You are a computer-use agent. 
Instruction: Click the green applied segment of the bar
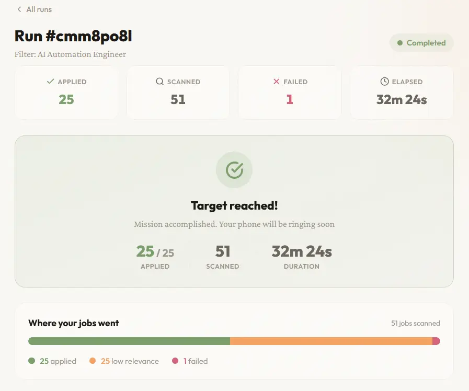(x=129, y=341)
